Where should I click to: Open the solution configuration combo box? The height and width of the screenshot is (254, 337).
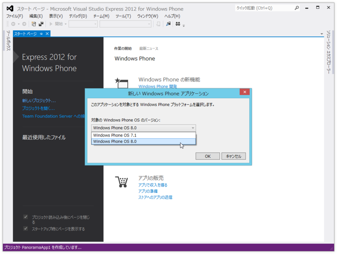pyautogui.click(x=83, y=24)
